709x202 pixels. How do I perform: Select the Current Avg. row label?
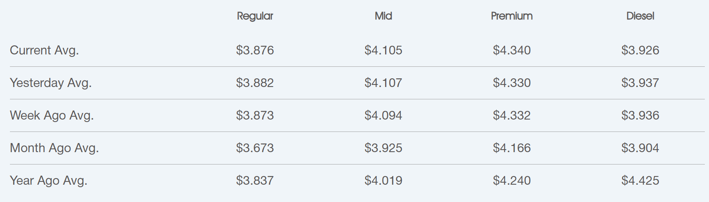(44, 50)
